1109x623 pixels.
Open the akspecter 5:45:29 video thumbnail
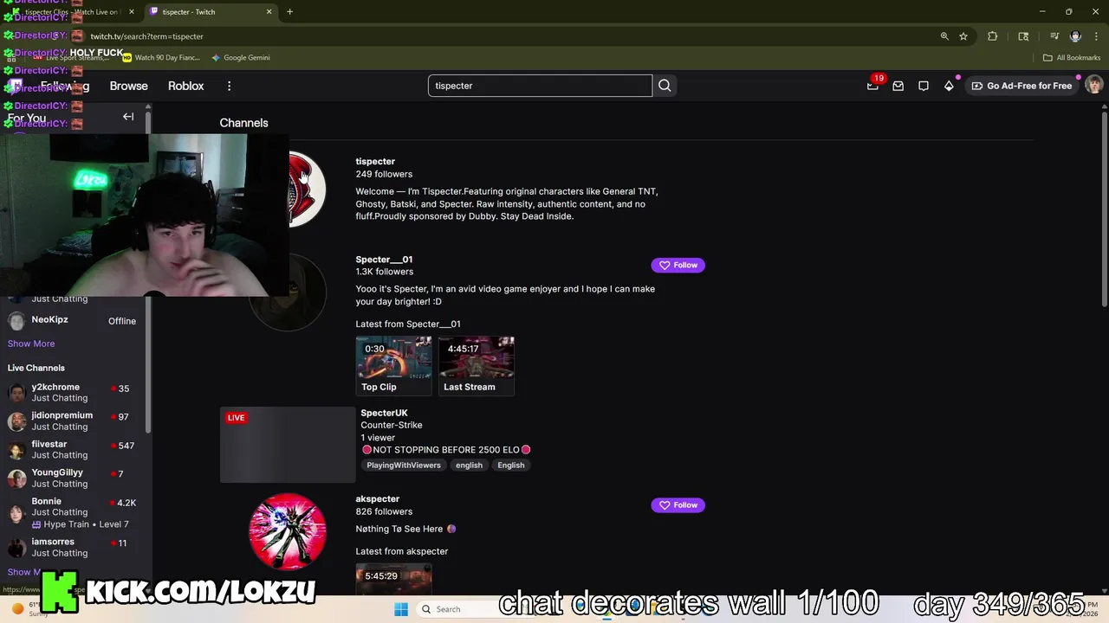[x=393, y=581]
